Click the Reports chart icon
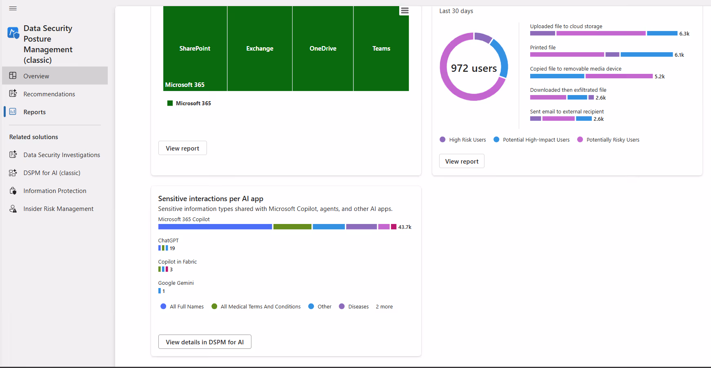This screenshot has height=368, width=711. pos(13,111)
